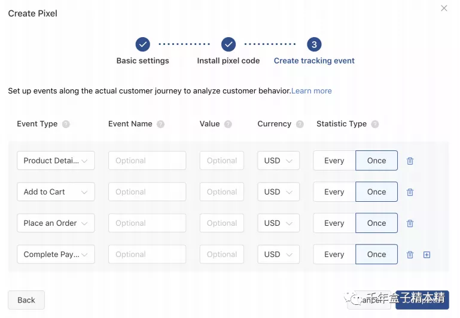This screenshot has height=318, width=460.
Task: Delete the Product Detail event row
Action: (x=410, y=161)
